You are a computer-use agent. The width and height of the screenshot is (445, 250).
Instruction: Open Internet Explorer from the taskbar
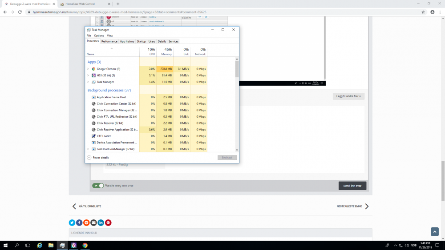[39, 245]
